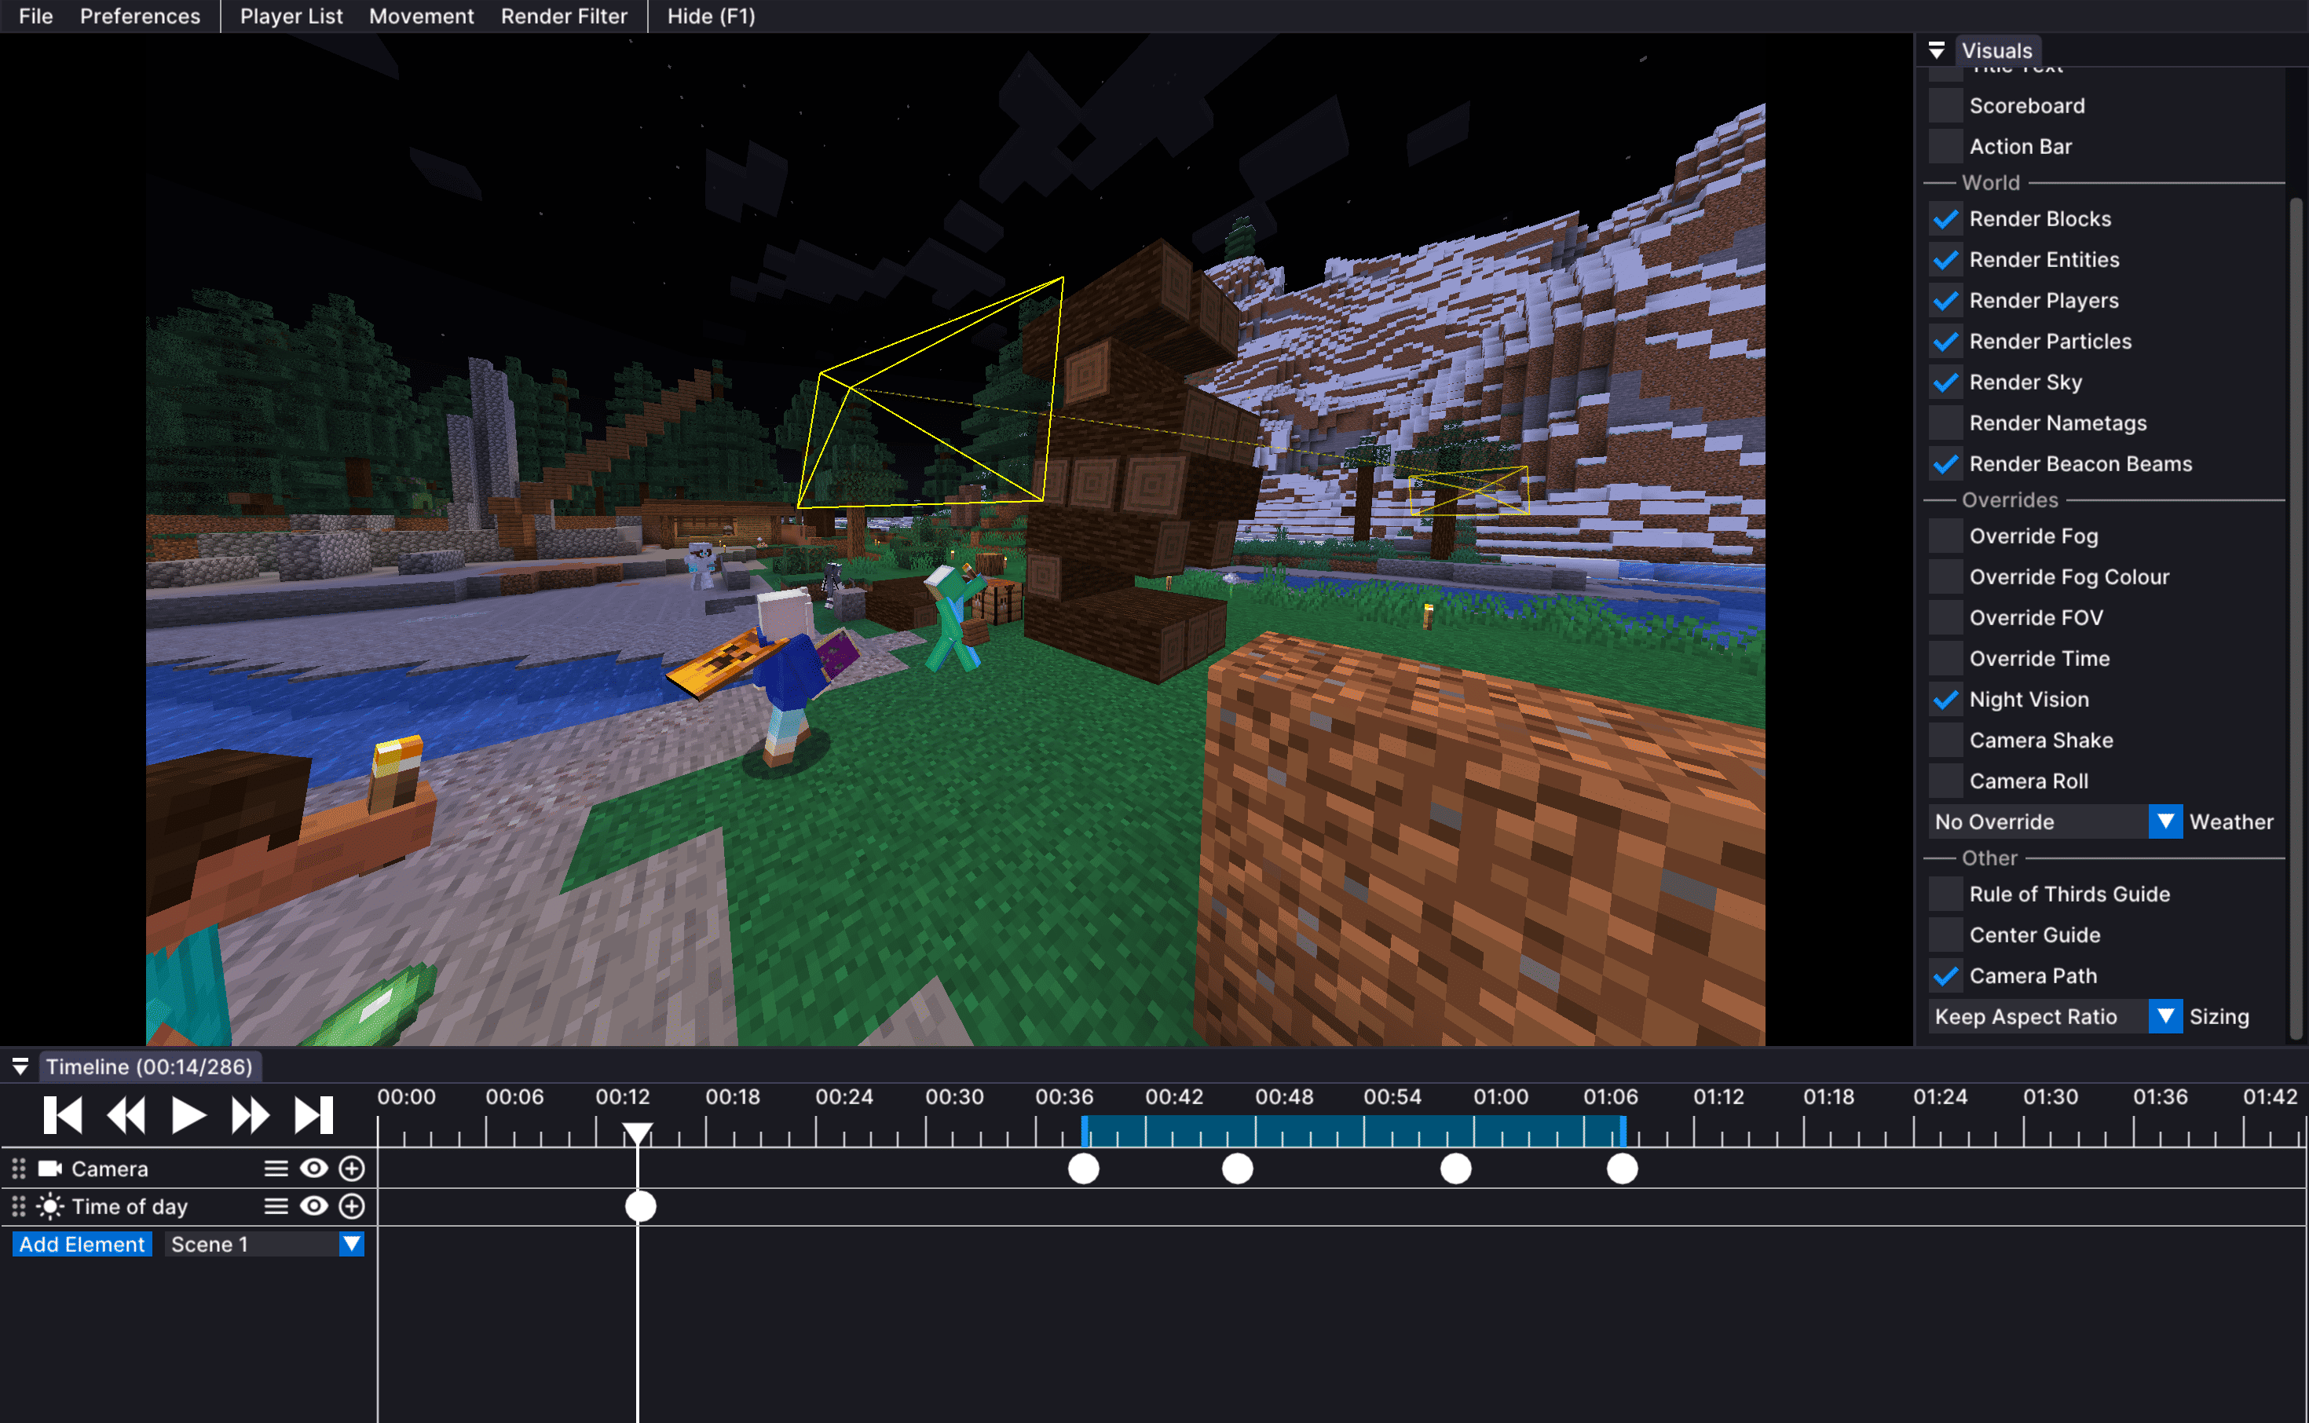2309x1423 pixels.
Task: Click the blue export range start handle
Action: (x=1085, y=1131)
